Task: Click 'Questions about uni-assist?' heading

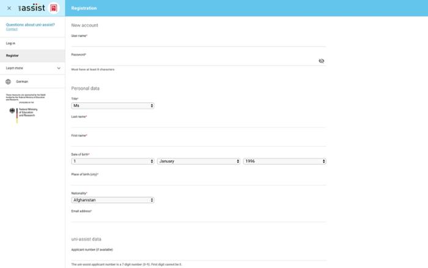Action: coord(31,24)
